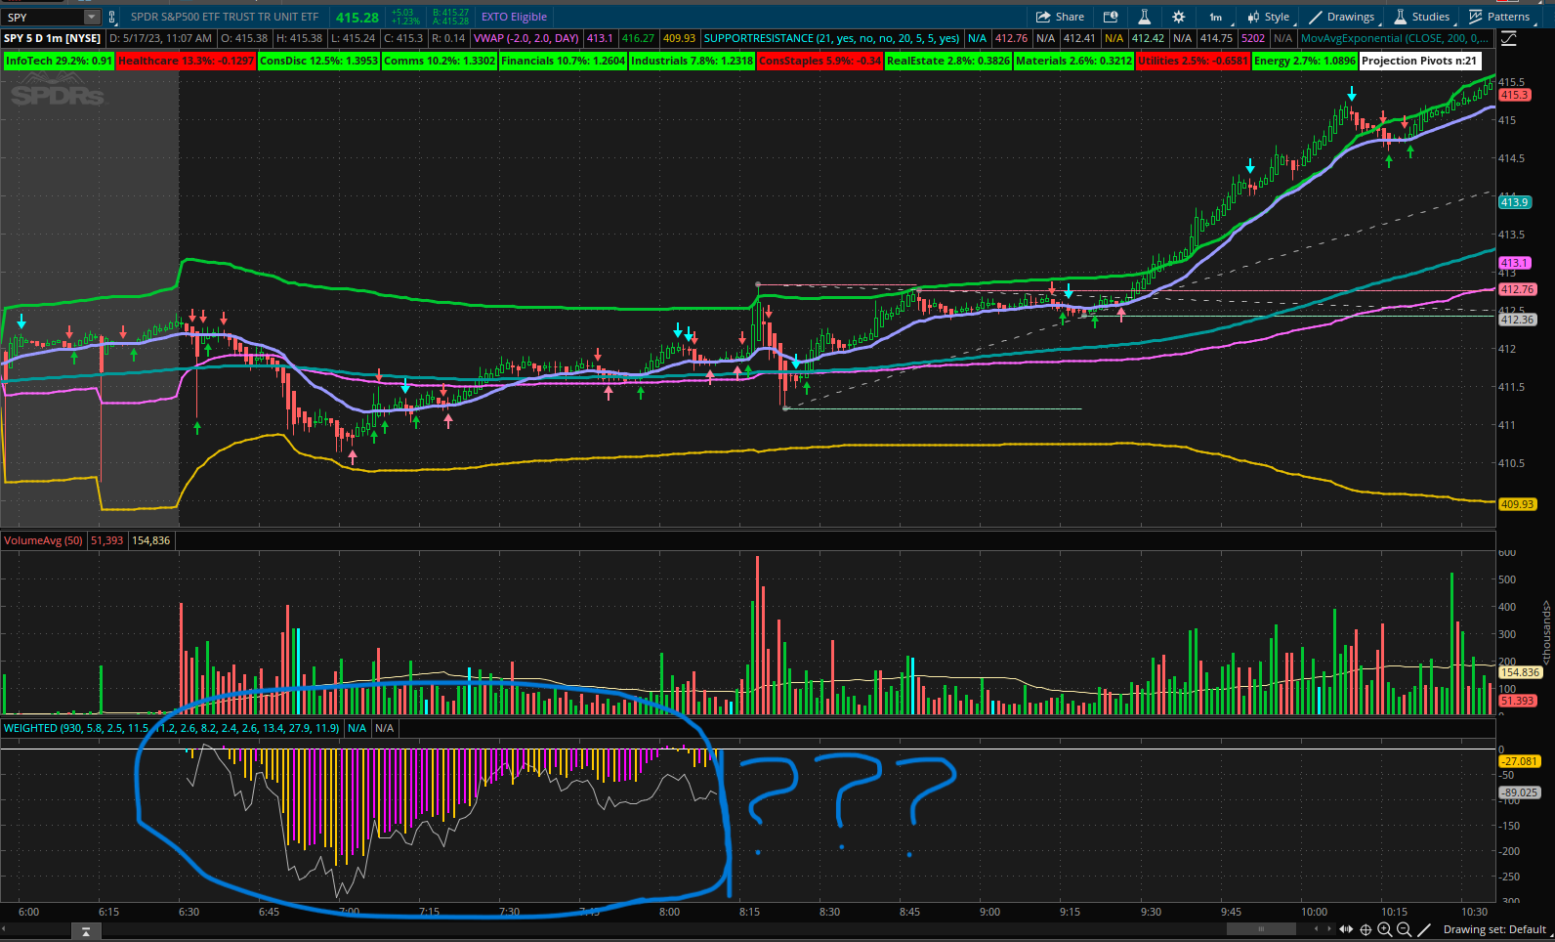The width and height of the screenshot is (1555, 942).
Task: Open Edit Studies flask icon
Action: [x=1144, y=17]
